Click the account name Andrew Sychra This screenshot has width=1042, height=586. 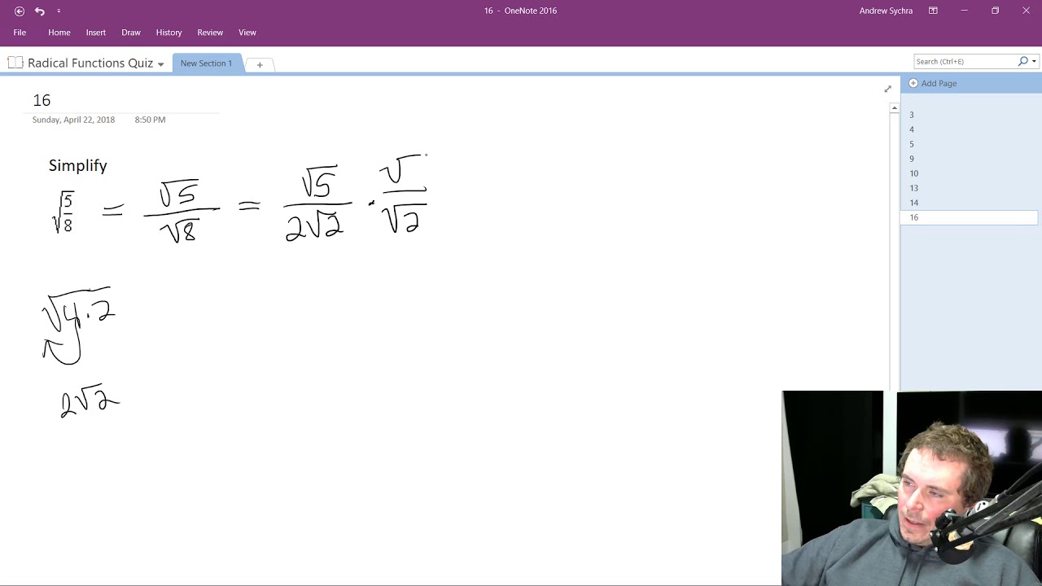pos(886,11)
